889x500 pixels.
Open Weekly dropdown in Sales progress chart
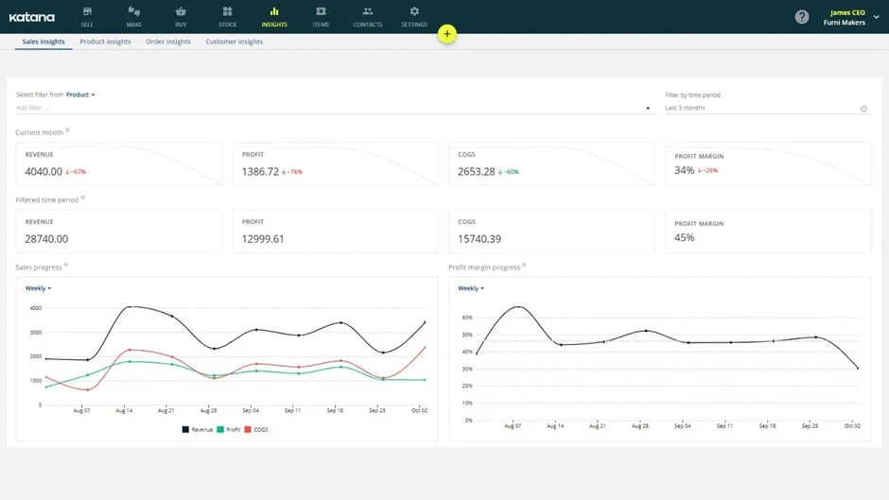[38, 288]
